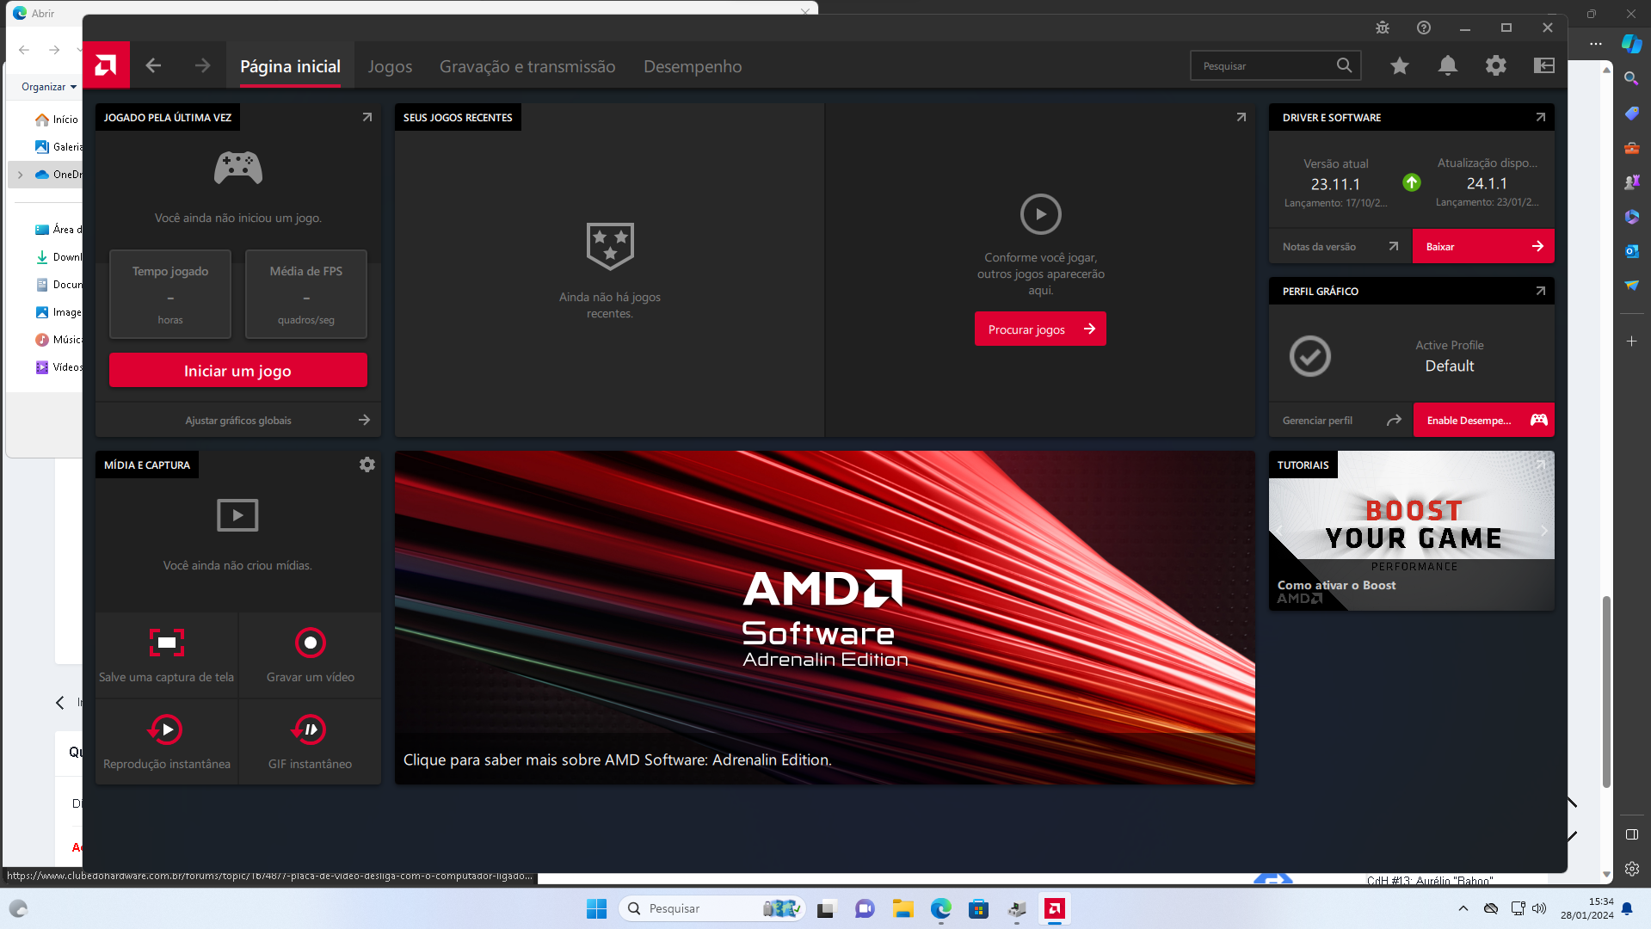Open the Edge sidebar Outlook icon
Viewport: 1651px width, 929px height.
pyautogui.click(x=1631, y=251)
